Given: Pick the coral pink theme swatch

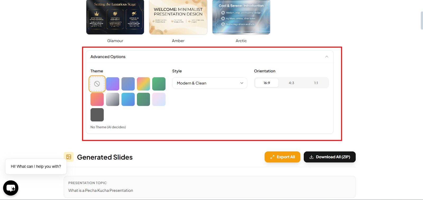Looking at the screenshot, I should 97,99.
